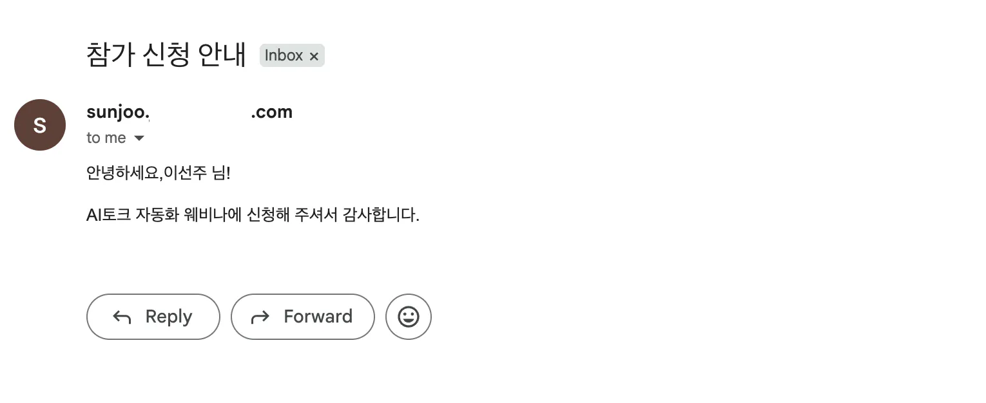
Task: Select the Inbox label chip
Action: [284, 56]
